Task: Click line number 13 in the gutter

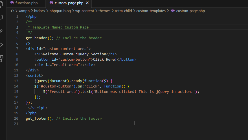Action: tap(16, 81)
